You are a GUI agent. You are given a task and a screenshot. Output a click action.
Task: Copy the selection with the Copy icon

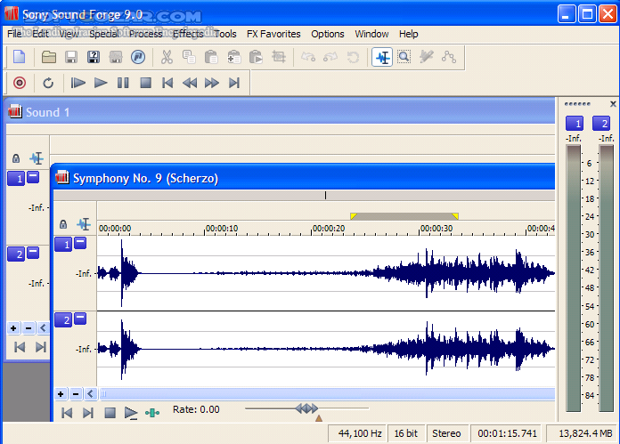pyautogui.click(x=189, y=57)
